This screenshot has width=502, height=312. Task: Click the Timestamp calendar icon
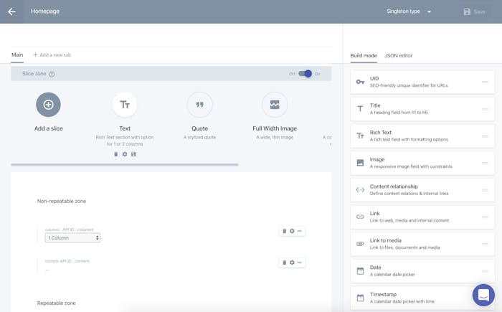tap(360, 298)
